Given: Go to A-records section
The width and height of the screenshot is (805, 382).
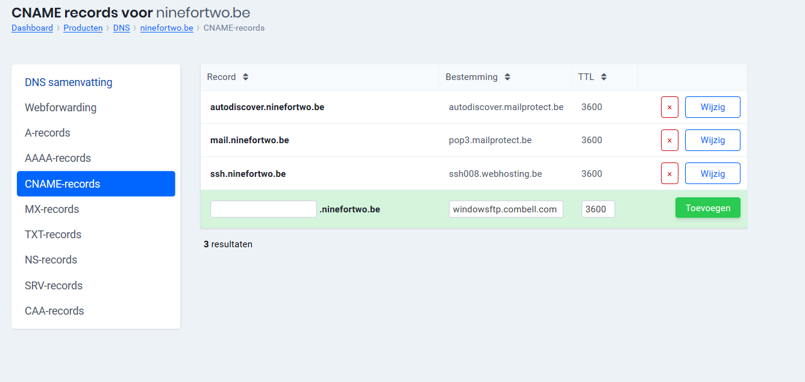Looking at the screenshot, I should click(48, 133).
